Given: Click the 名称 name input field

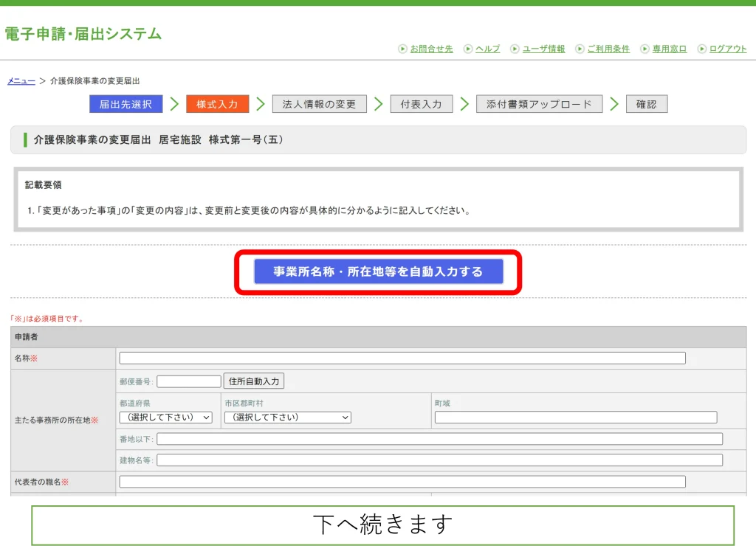Looking at the screenshot, I should [402, 358].
